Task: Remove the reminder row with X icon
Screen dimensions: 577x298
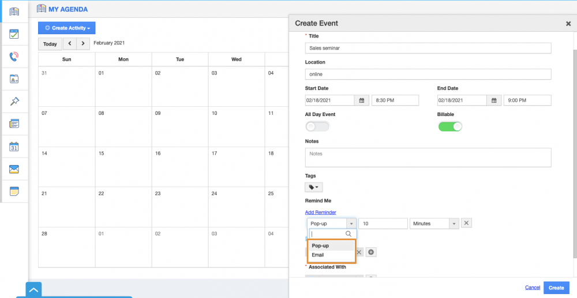Action: tap(467, 223)
